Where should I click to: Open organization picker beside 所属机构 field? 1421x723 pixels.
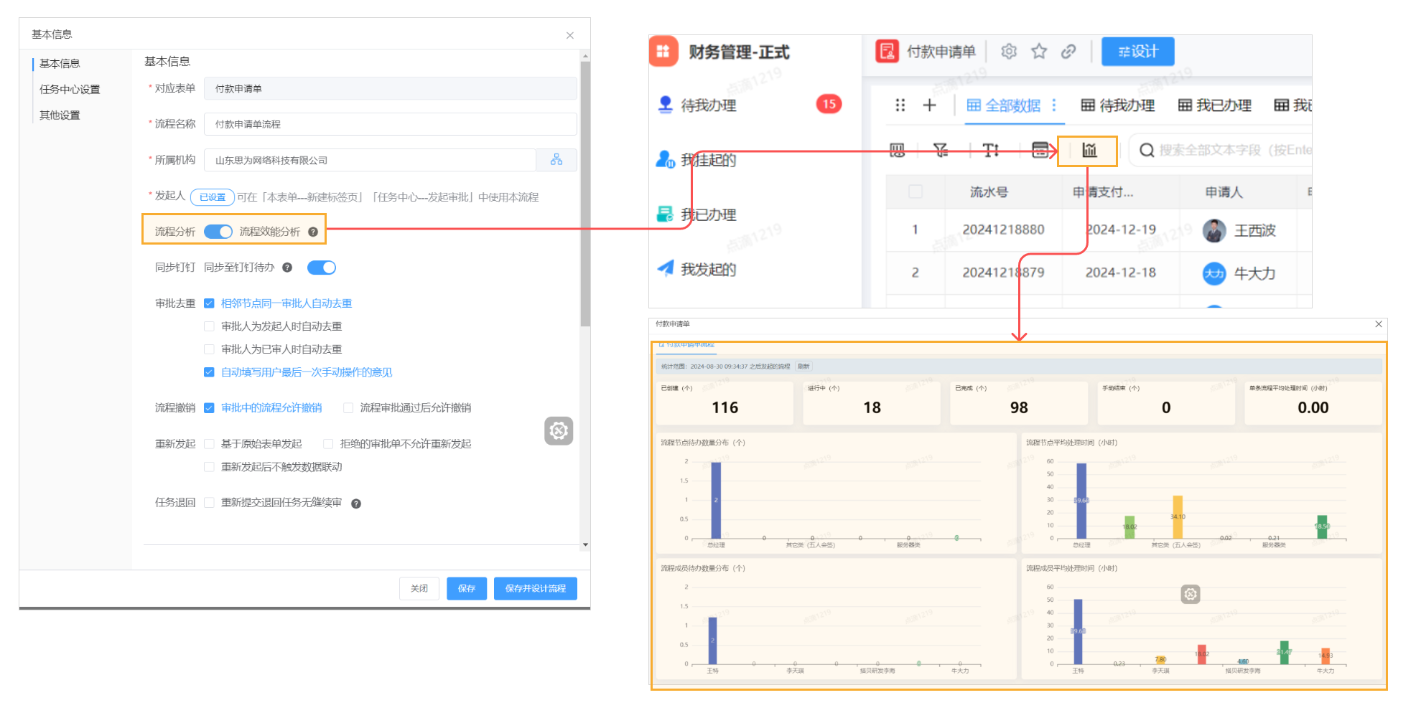[x=556, y=160]
